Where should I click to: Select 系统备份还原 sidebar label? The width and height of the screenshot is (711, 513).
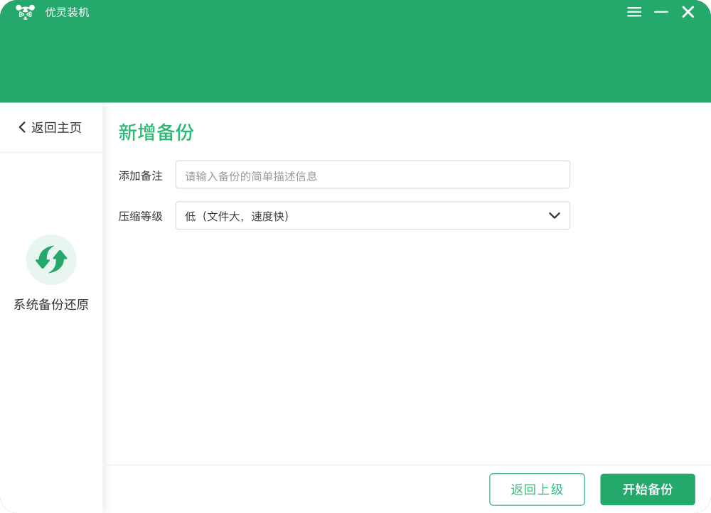[51, 305]
